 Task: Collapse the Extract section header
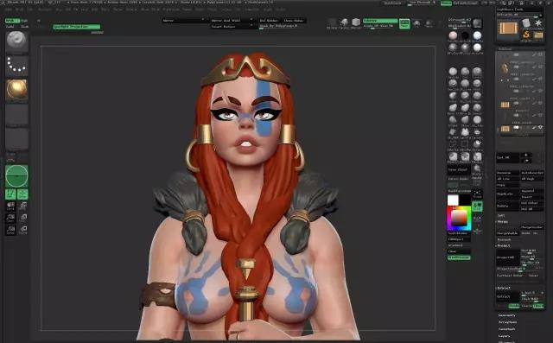[504, 288]
